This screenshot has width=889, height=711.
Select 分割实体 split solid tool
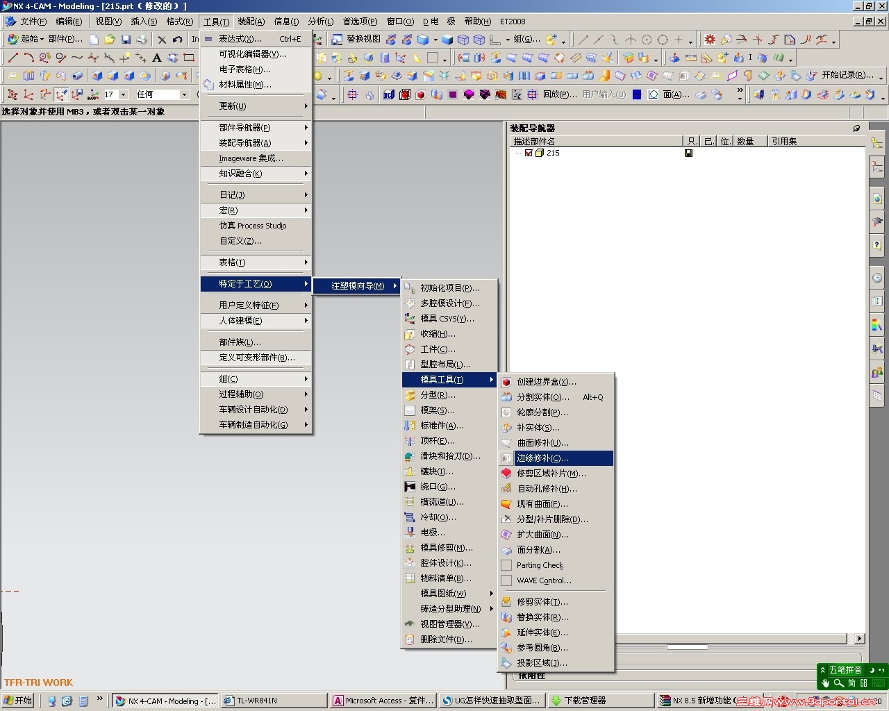pyautogui.click(x=556, y=397)
